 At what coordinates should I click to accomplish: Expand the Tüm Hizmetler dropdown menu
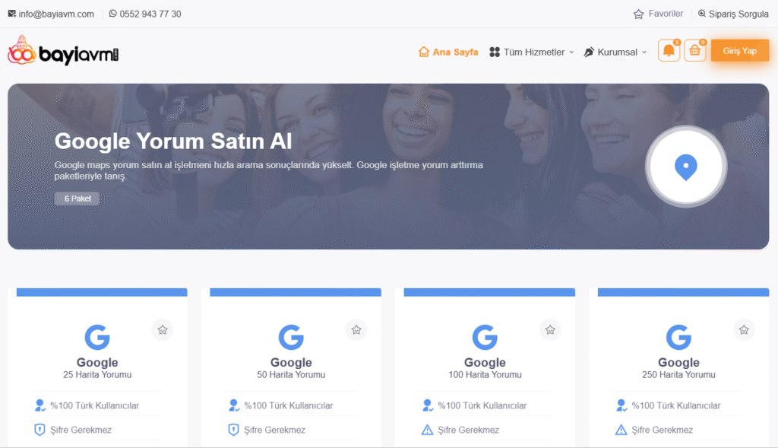coord(531,52)
